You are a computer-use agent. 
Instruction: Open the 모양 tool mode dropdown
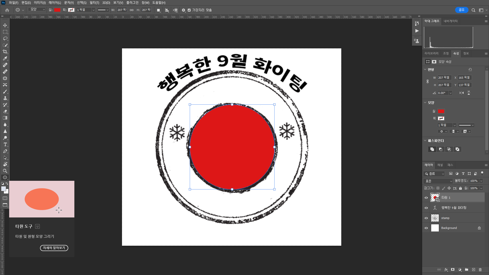coord(37,10)
